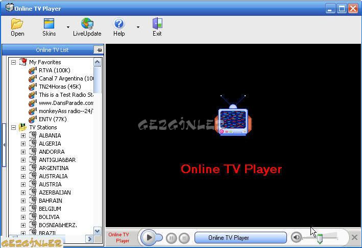The height and width of the screenshot is (248, 362).
Task: Stop playback
Action: pos(184,238)
